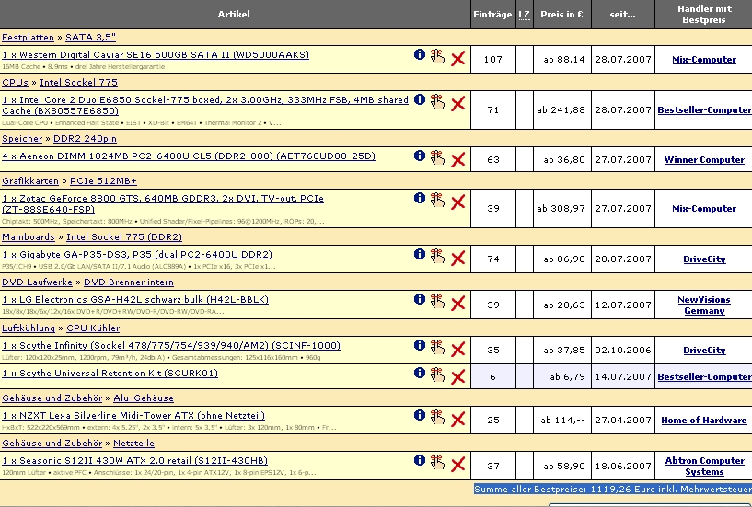
Task: Open the Alu-Gehäuse subcategory link
Action: coord(144,398)
